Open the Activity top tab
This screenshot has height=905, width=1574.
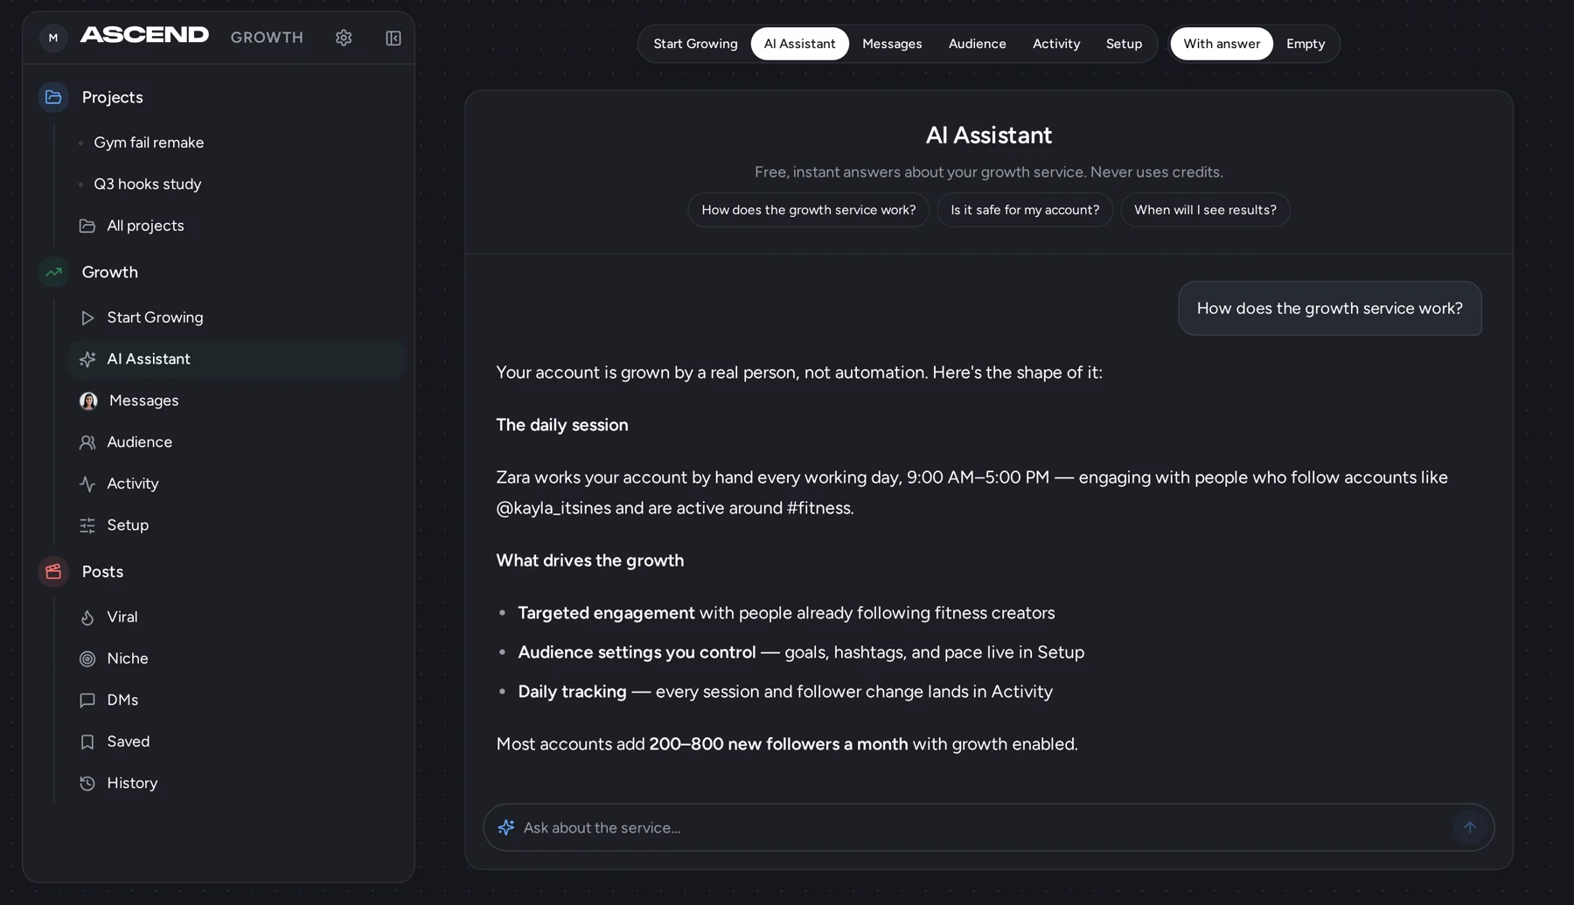(x=1056, y=44)
